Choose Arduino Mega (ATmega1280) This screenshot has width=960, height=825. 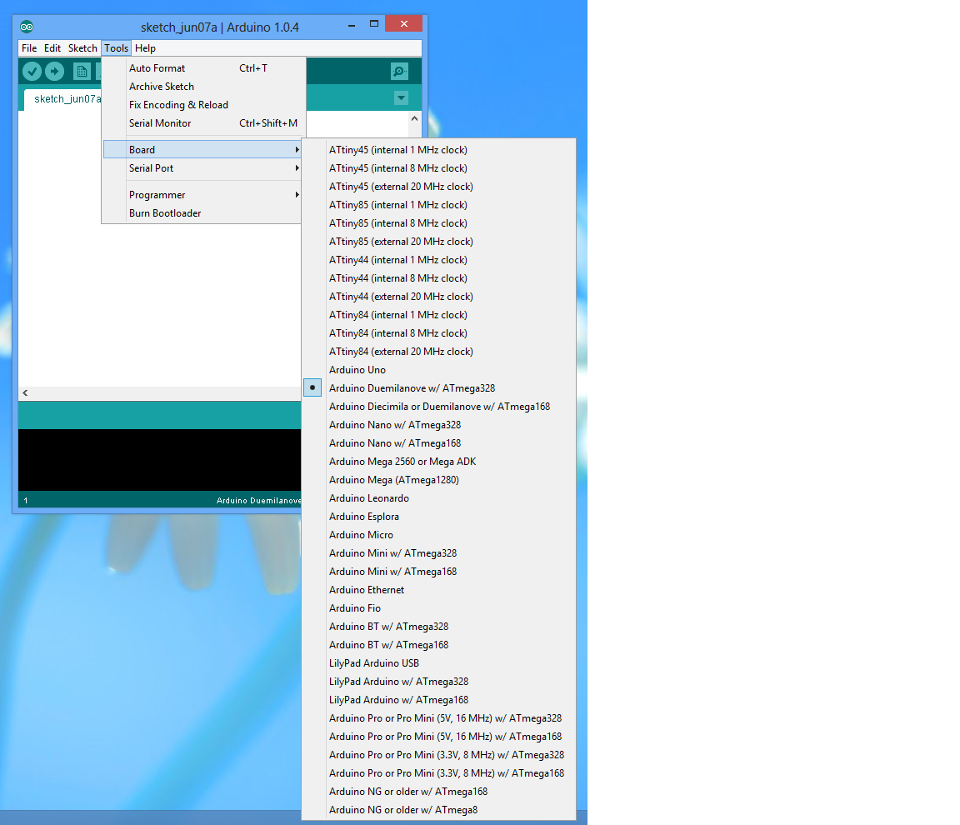[x=438, y=480]
